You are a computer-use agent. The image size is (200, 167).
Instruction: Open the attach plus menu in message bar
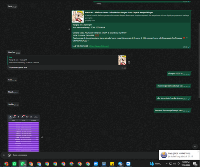4,155
